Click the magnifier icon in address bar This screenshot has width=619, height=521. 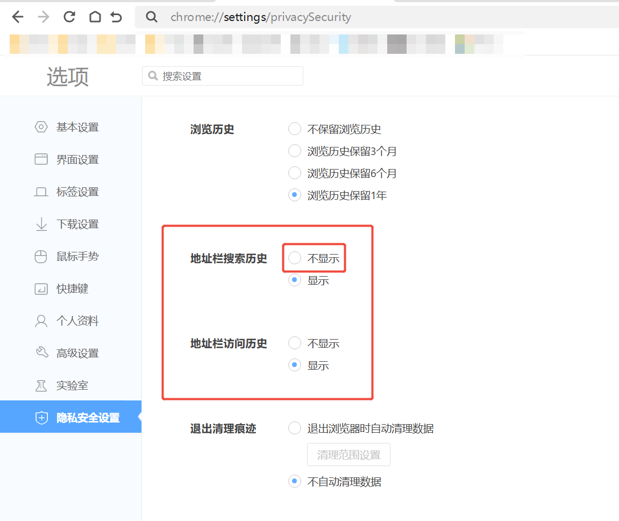(152, 17)
